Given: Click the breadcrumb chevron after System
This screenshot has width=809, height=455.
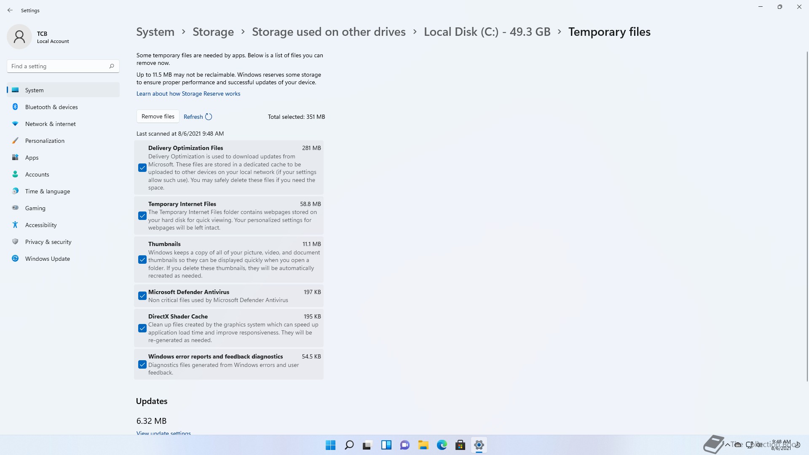Looking at the screenshot, I should (184, 32).
